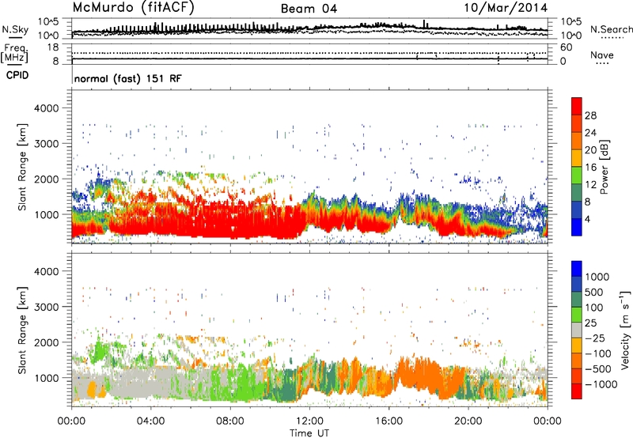633x438 pixels.
Task: Click the "500" velocity color bar label
Action: 594,293
